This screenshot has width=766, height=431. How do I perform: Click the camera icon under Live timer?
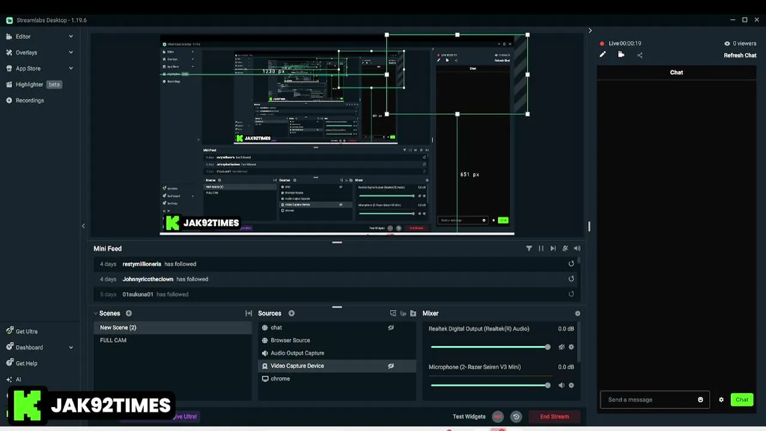621,54
